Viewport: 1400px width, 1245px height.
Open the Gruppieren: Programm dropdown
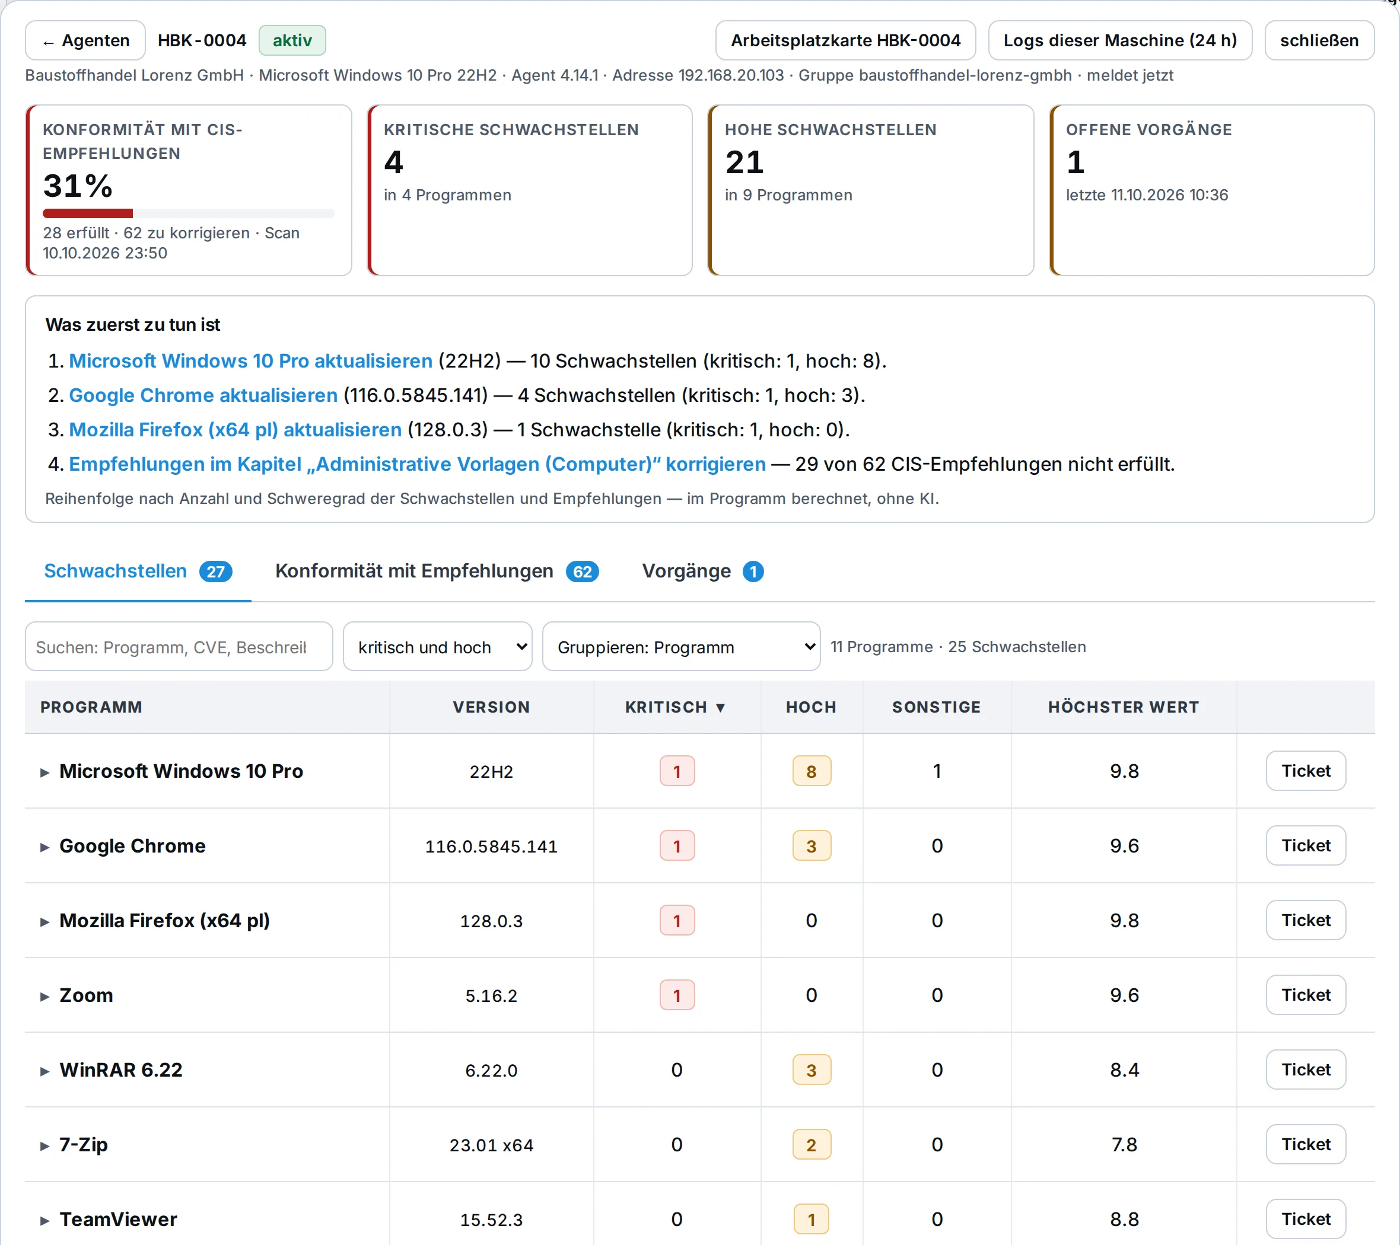pyautogui.click(x=681, y=646)
